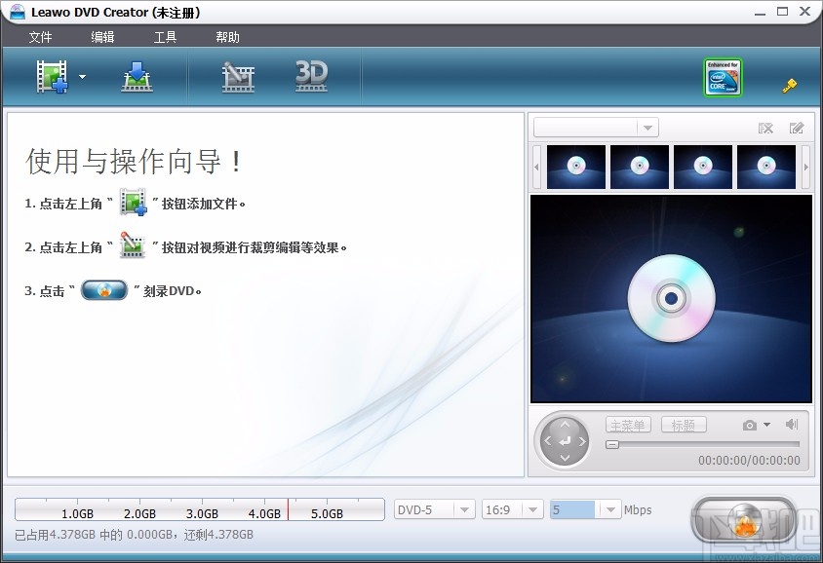Screen dimensions: 823x563
Task: Open the 文件 menu
Action: (40, 37)
